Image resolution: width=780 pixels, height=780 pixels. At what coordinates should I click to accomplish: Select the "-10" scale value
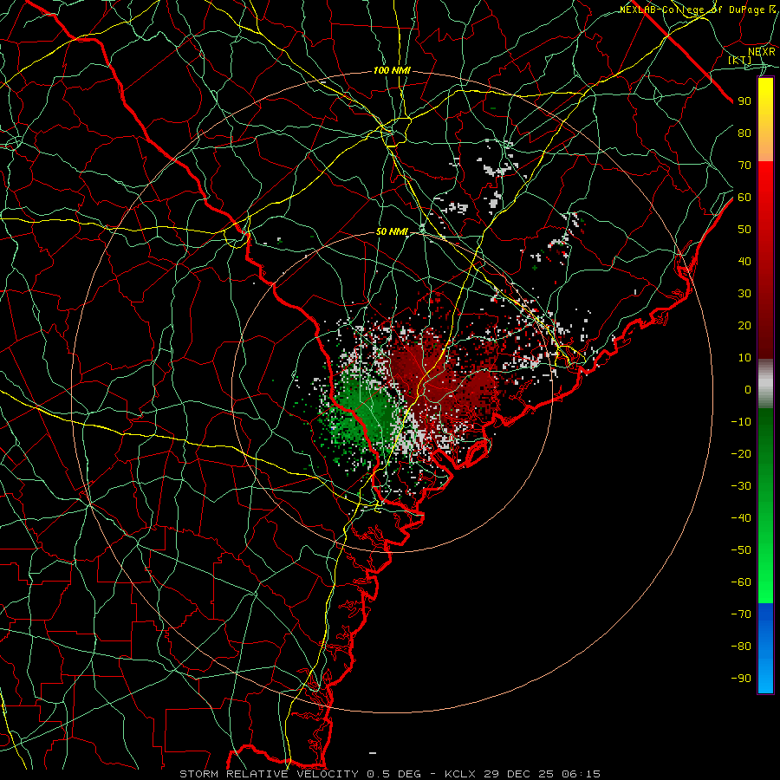pos(741,422)
